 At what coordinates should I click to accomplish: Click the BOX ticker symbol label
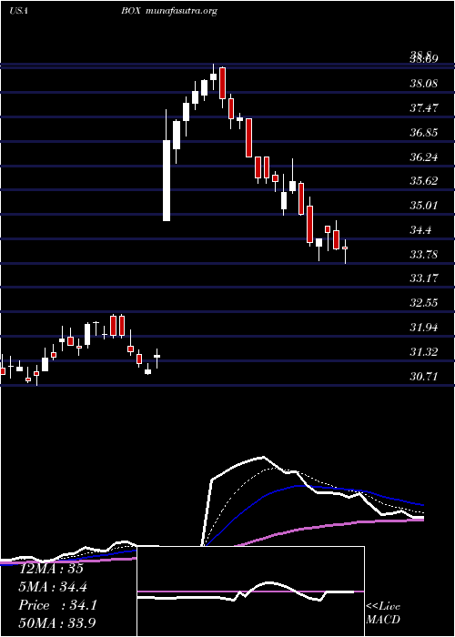(x=131, y=11)
